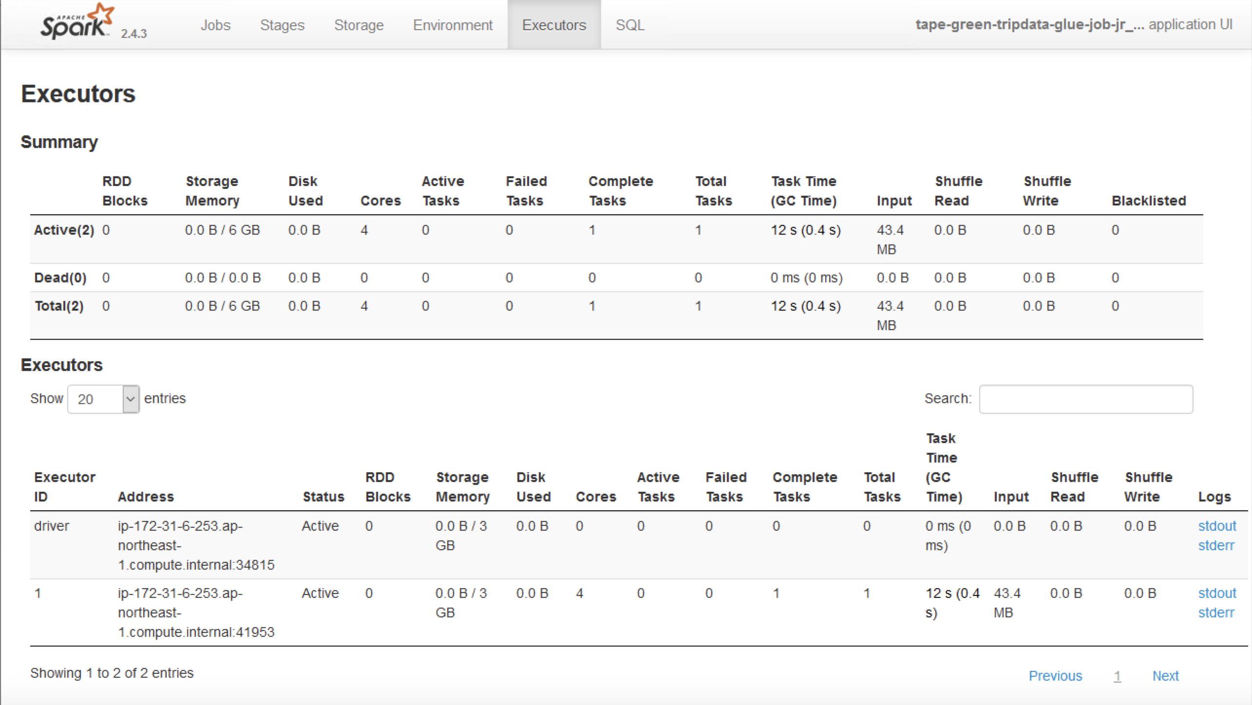Viewport: 1252px width, 705px height.
Task: Open executor 1 stdout log
Action: click(x=1217, y=593)
